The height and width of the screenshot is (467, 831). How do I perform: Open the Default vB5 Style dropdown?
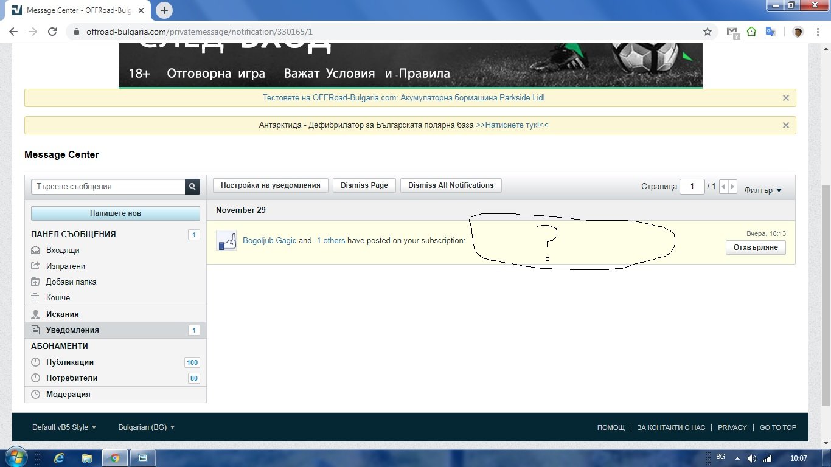pos(64,427)
